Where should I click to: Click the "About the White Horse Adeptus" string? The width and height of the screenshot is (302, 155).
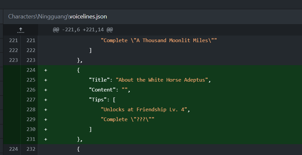[162, 80]
